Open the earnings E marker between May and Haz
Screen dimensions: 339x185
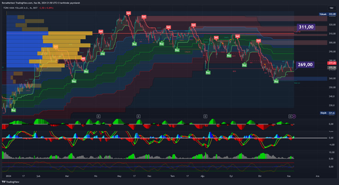click(138, 116)
